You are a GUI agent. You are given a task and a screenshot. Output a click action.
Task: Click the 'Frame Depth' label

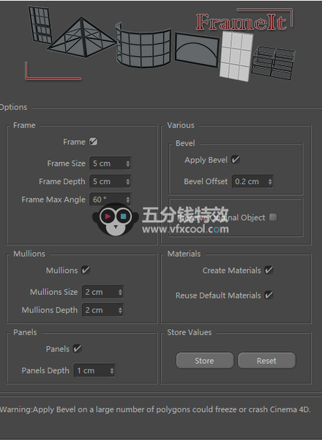point(62,182)
